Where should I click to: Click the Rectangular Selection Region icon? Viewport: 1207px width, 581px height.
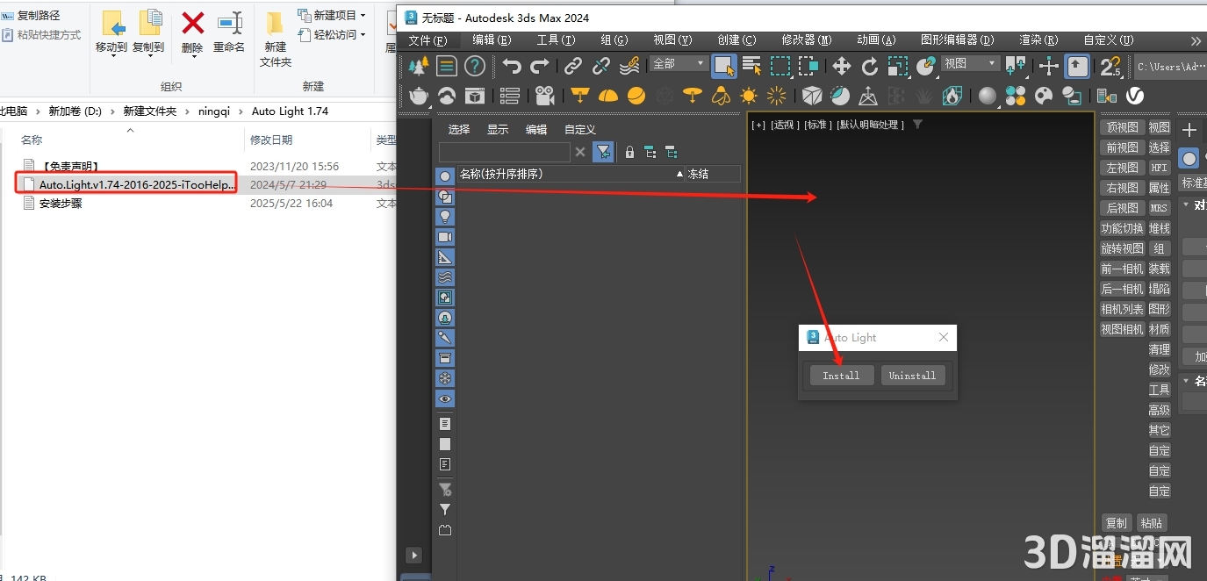coord(780,66)
